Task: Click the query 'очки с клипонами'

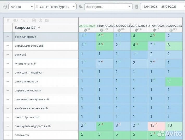Action: pyautogui.click(x=27, y=81)
